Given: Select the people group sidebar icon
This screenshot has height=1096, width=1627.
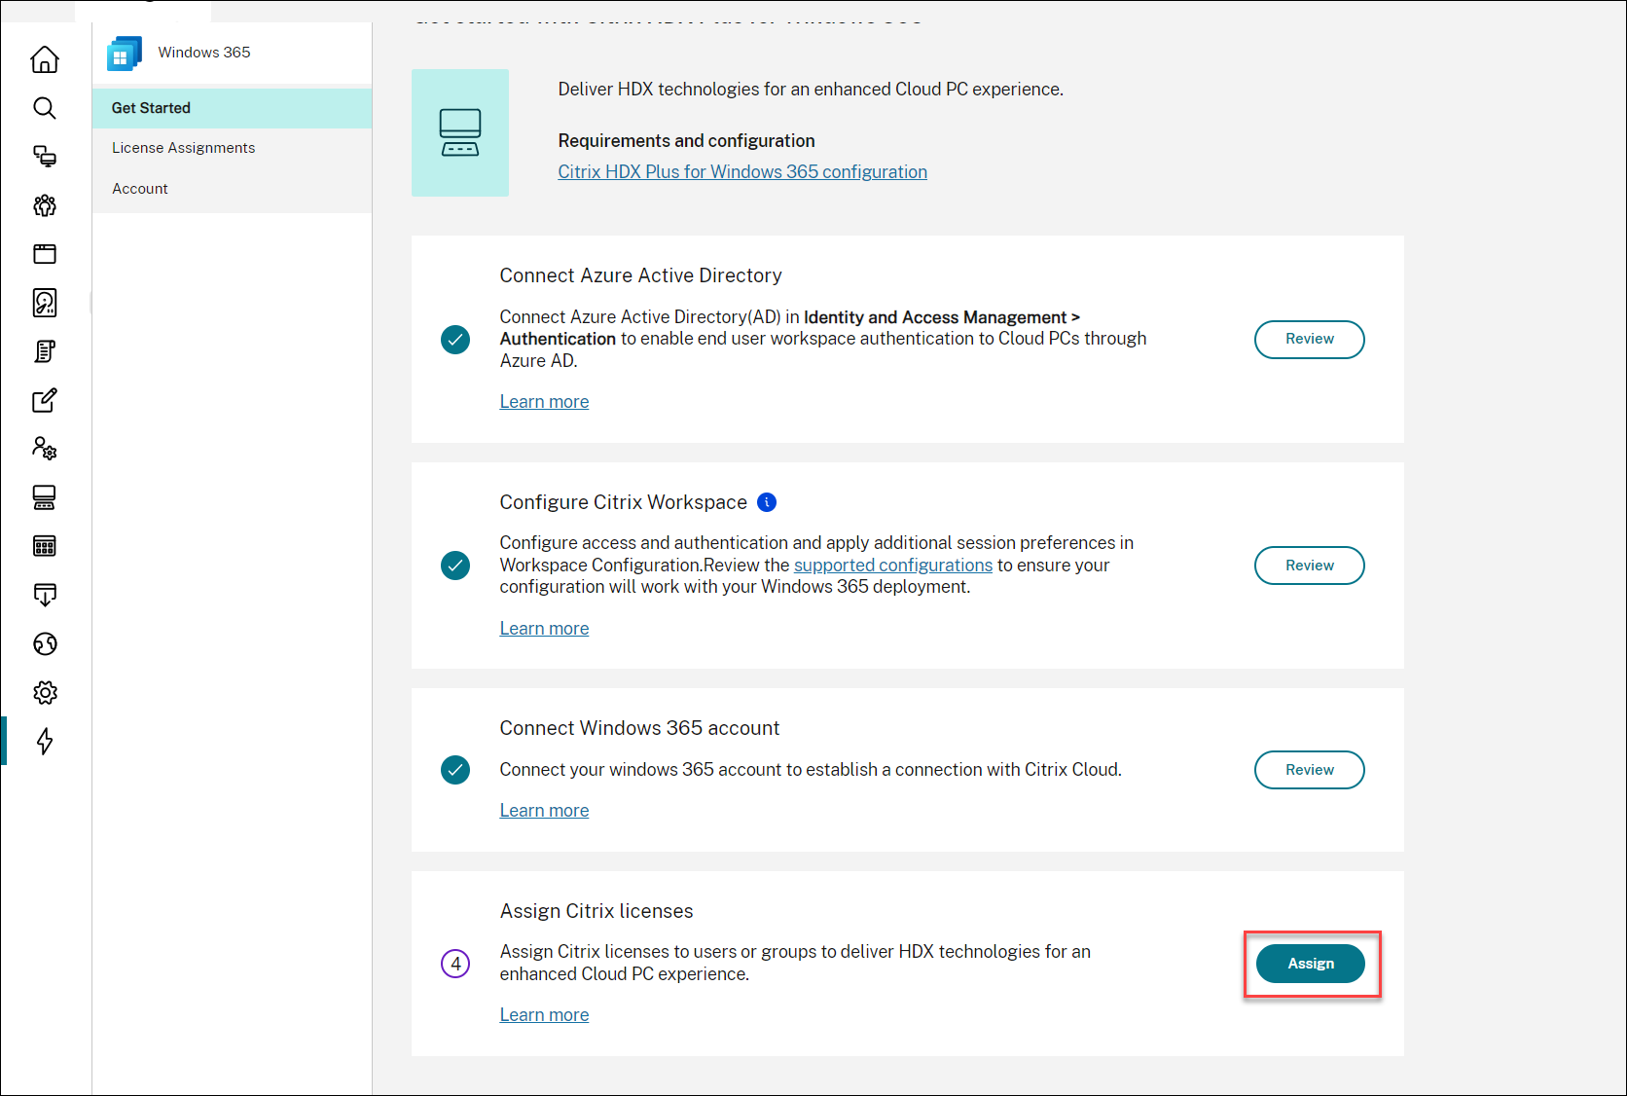Looking at the screenshot, I should (x=45, y=205).
